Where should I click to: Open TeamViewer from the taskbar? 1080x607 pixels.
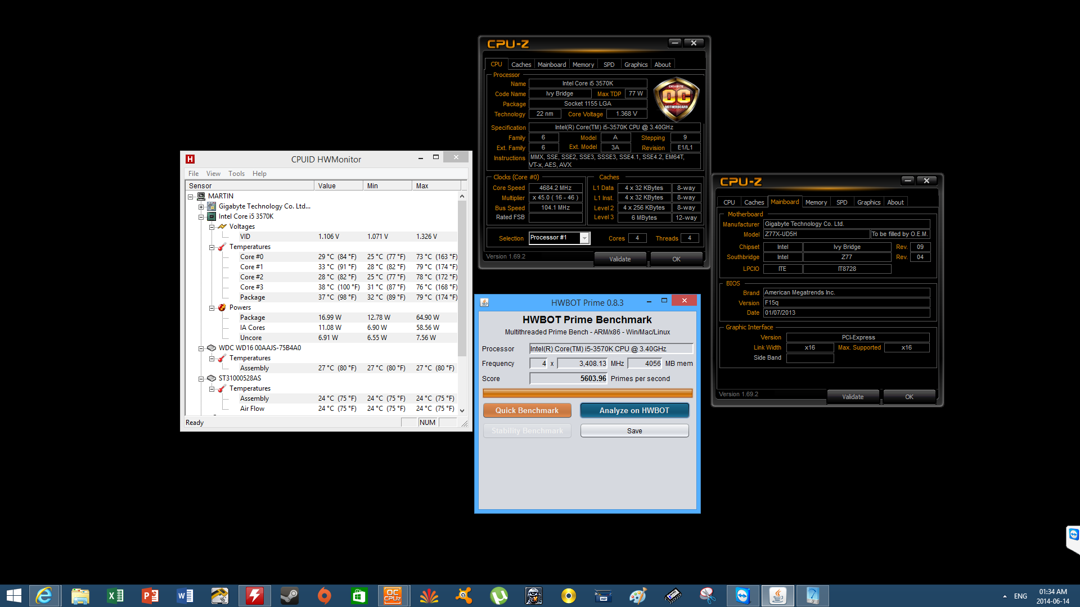point(742,596)
